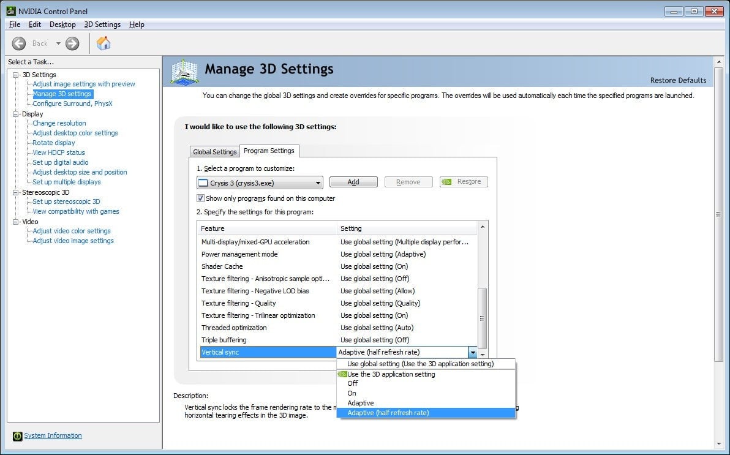
Task: Open Change resolution in task tree
Action: point(59,123)
